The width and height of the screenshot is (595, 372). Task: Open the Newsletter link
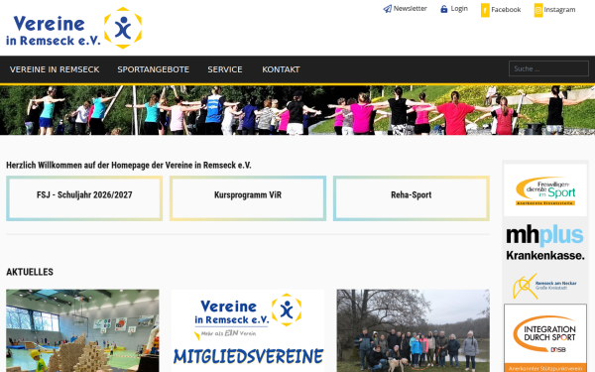click(x=410, y=8)
